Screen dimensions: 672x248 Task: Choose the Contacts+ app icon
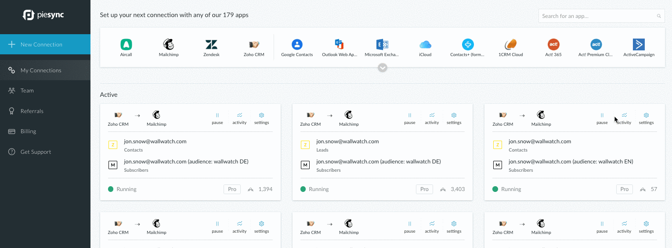468,44
